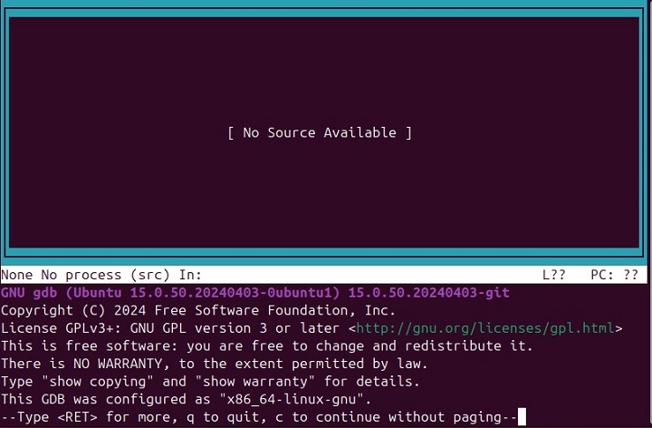The image size is (652, 428).
Task: Click the 'L??' line indicator in status bar
Action: pyautogui.click(x=554, y=275)
